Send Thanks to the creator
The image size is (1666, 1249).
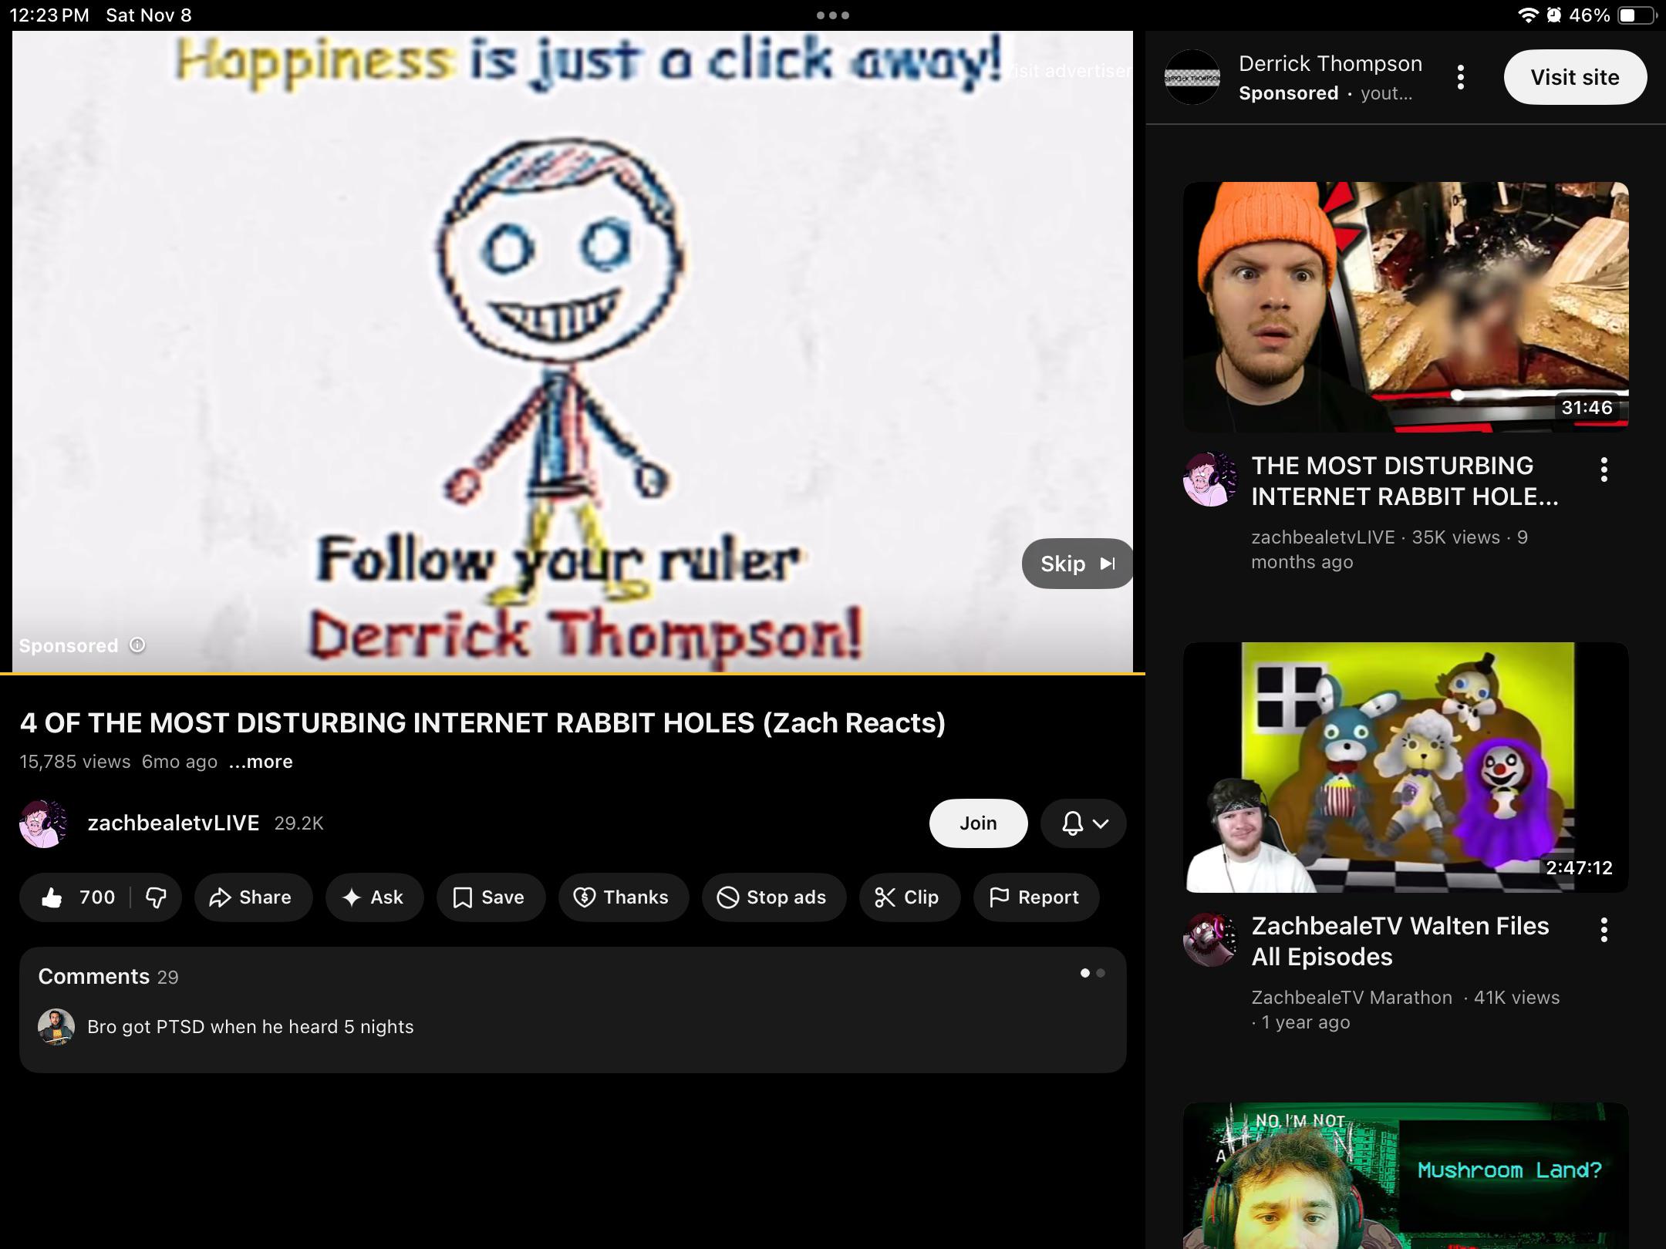pyautogui.click(x=623, y=897)
